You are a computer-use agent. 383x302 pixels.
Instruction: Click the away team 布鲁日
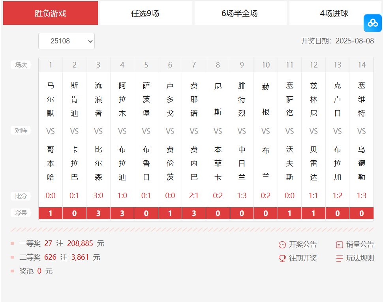[x=146, y=163]
